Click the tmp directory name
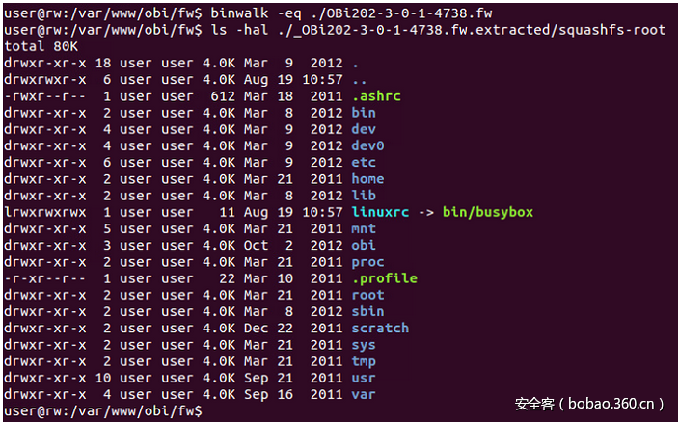The height and width of the screenshot is (422, 679). (364, 360)
